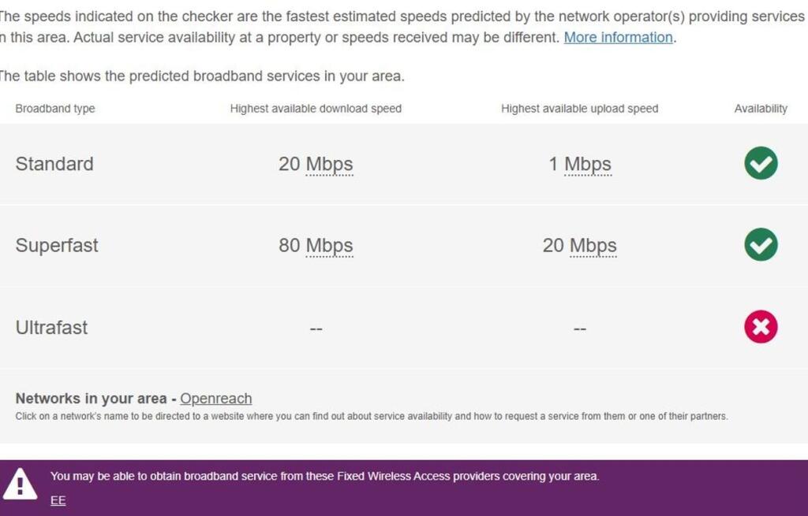Open the EE Fixed Wireless provider link
808x516 pixels.
tap(58, 500)
